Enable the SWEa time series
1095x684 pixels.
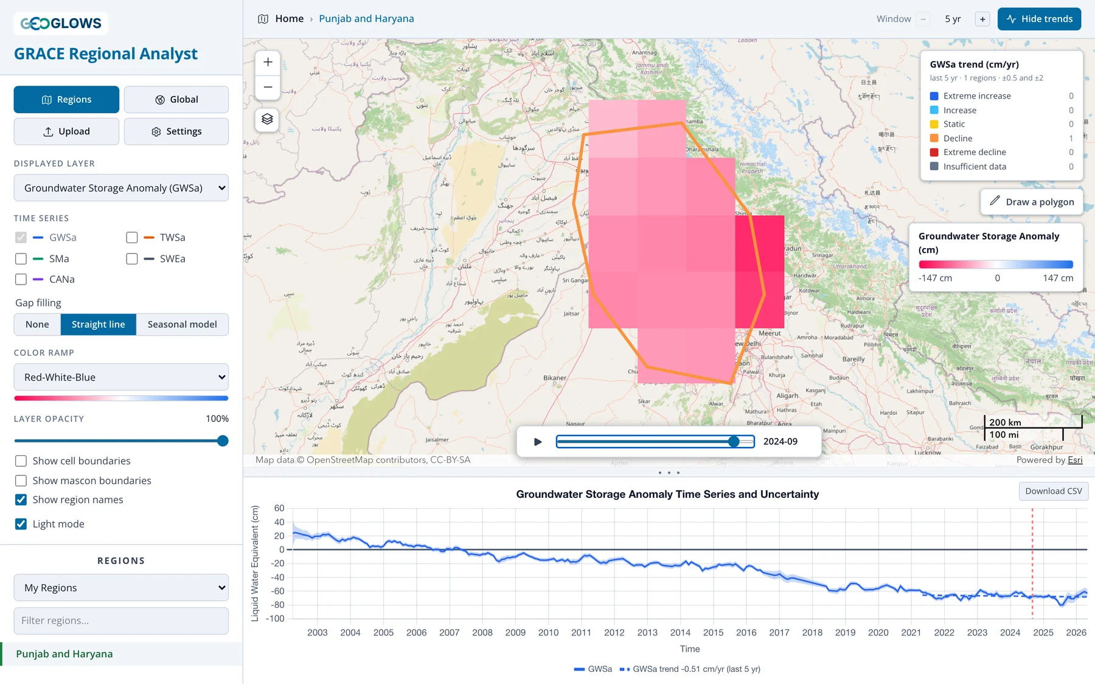coord(132,259)
